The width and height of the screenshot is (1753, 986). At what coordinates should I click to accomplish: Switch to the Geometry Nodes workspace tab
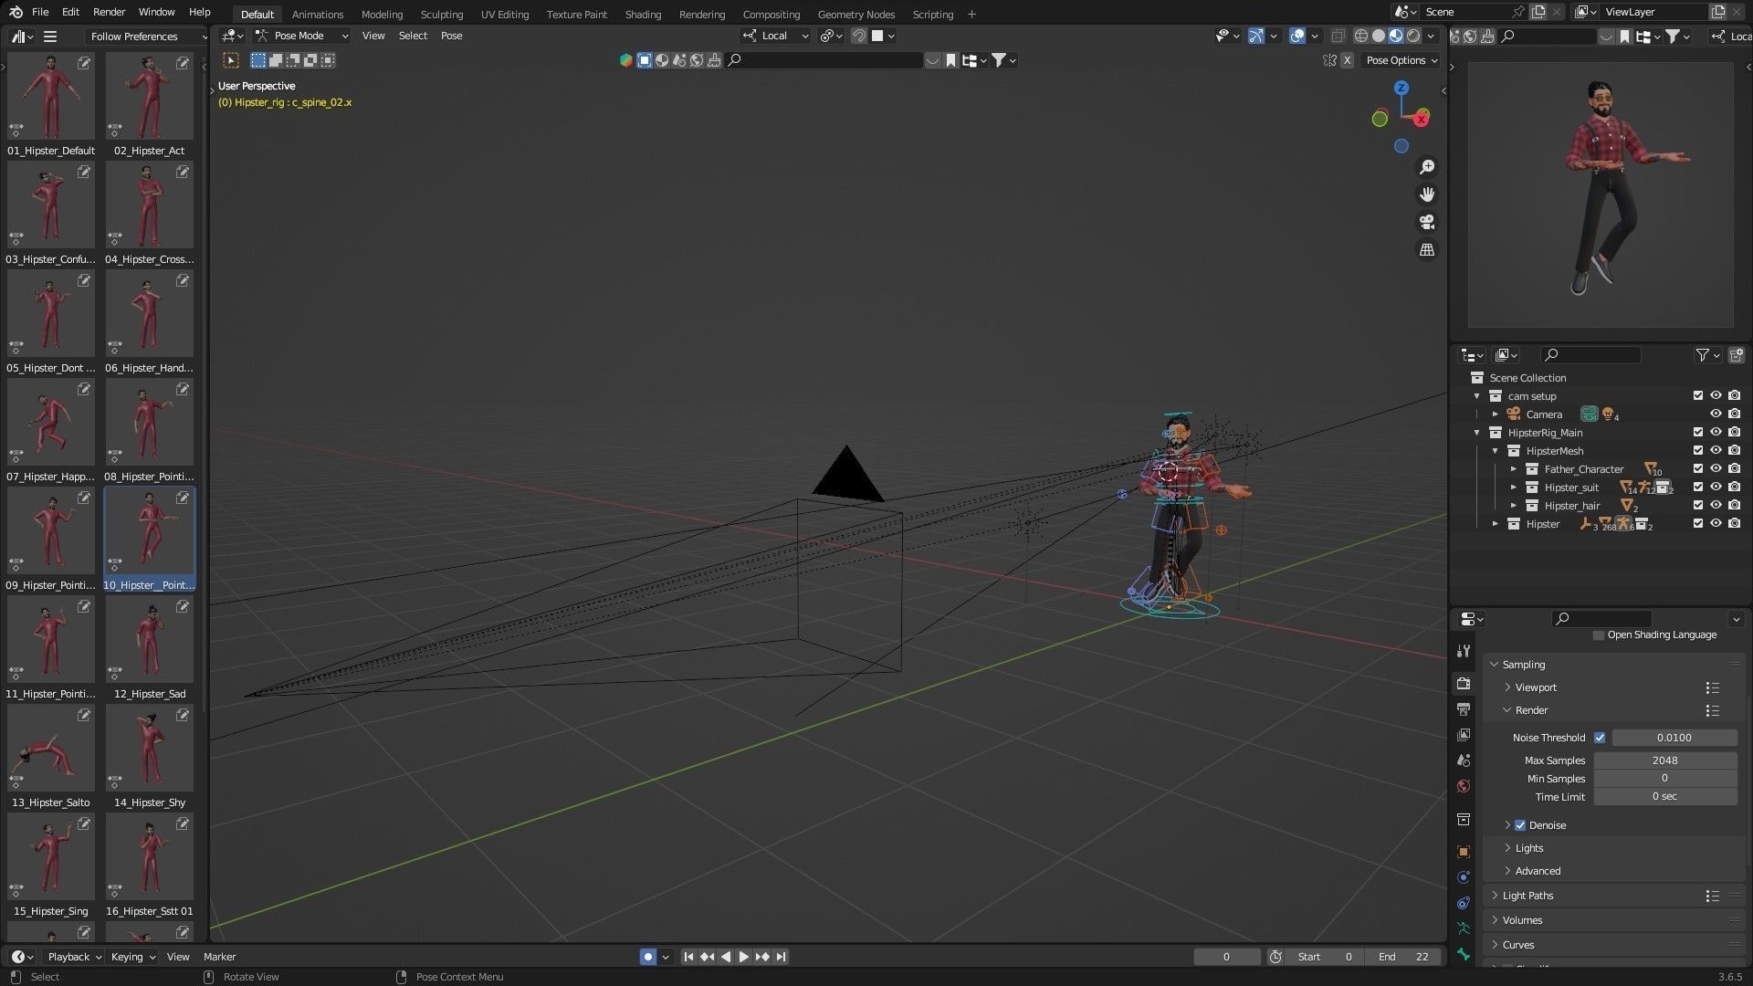point(856,15)
